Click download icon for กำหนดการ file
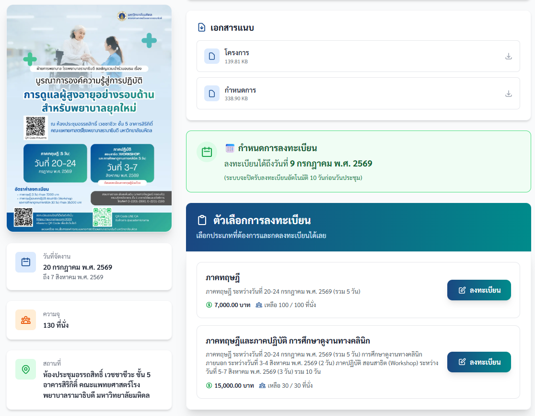Screen dimensions: 535x416 [509, 94]
